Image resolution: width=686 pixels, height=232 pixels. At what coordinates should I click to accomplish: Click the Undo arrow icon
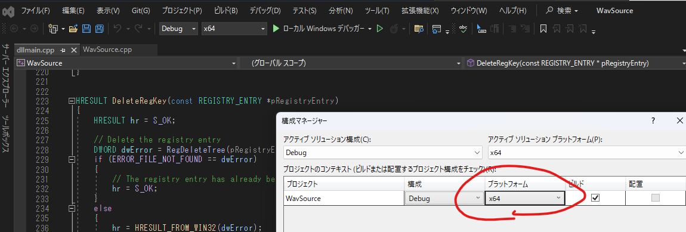click(x=118, y=29)
